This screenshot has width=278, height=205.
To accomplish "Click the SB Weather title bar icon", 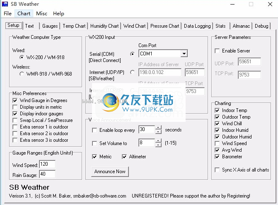I will tap(5, 4).
